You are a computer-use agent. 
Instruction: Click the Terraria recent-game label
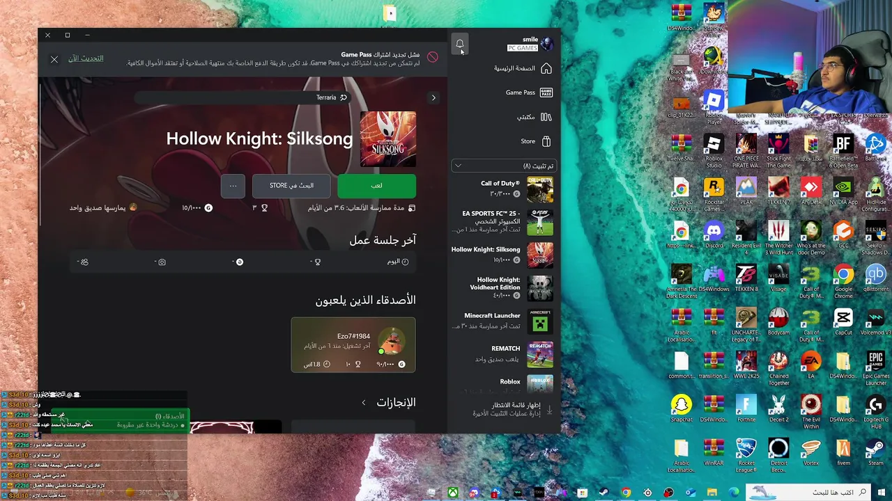tap(331, 97)
